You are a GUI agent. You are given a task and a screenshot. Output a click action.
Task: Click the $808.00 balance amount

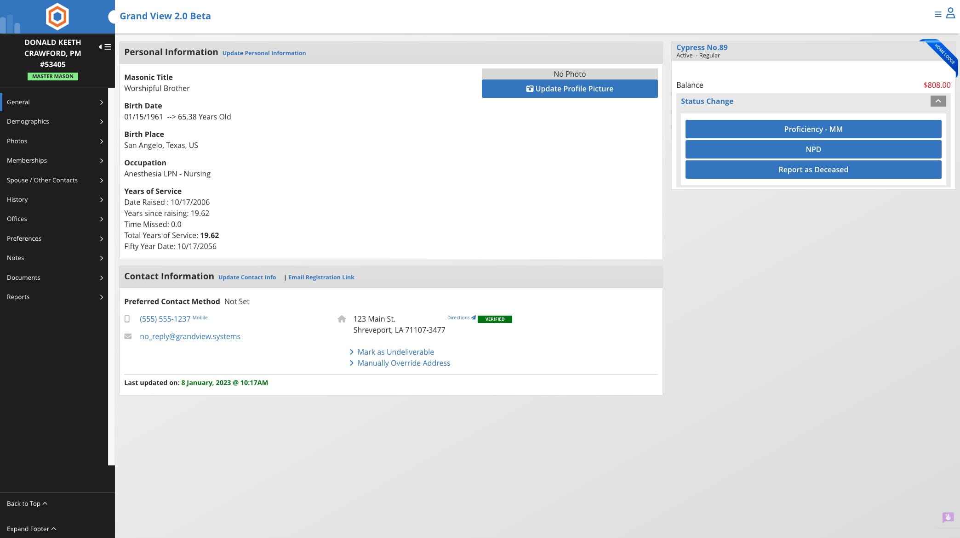[x=937, y=85]
